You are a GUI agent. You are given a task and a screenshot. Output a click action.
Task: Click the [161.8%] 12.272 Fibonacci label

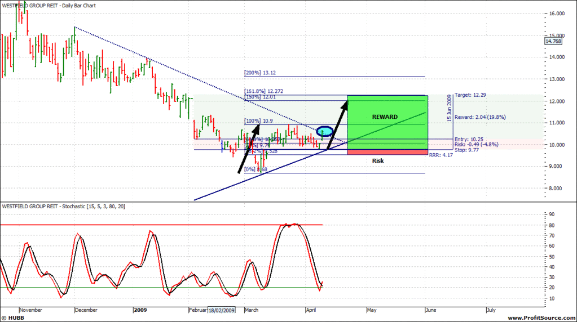click(263, 91)
